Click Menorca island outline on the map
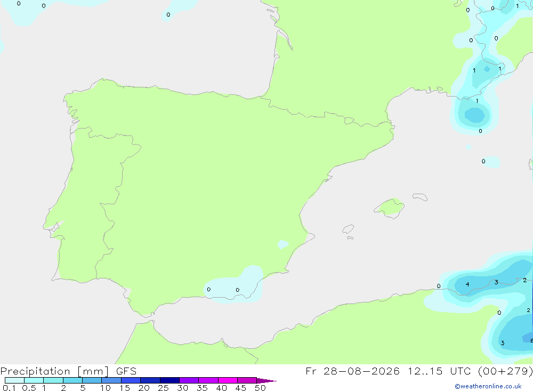 [x=420, y=197]
